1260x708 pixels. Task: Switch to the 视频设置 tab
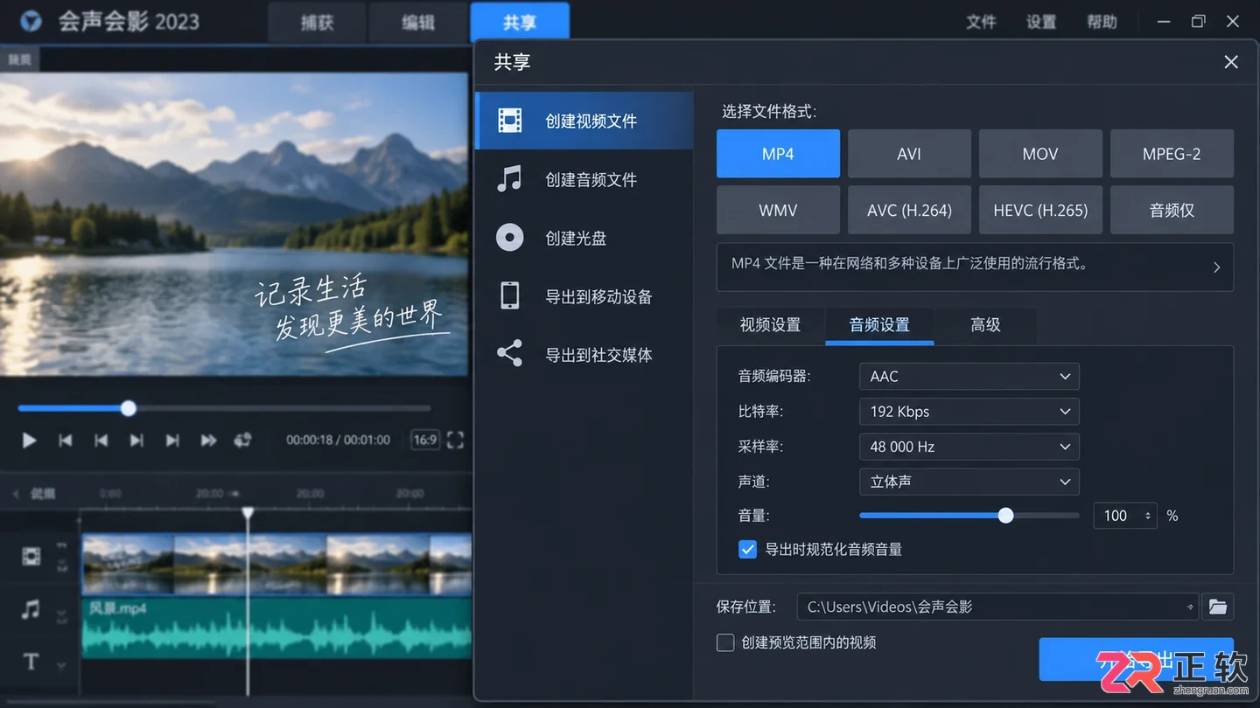pyautogui.click(x=770, y=325)
